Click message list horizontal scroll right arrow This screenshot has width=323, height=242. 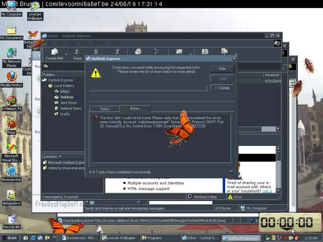(278, 129)
